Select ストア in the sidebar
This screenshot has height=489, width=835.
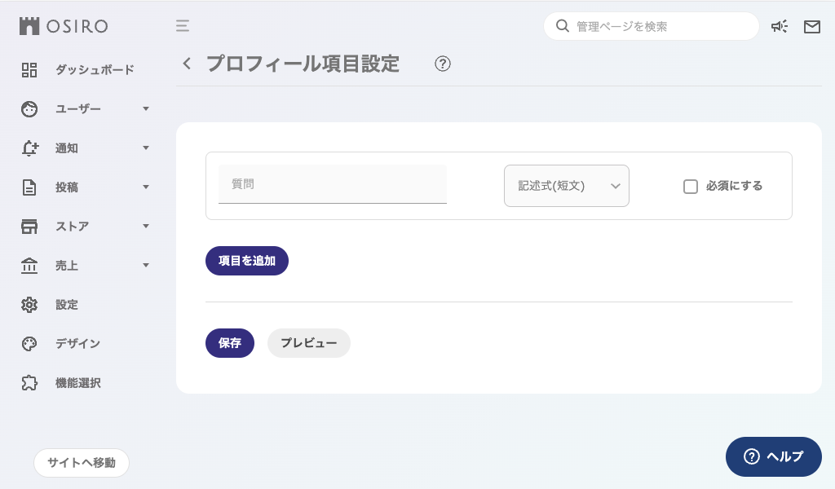pyautogui.click(x=73, y=226)
